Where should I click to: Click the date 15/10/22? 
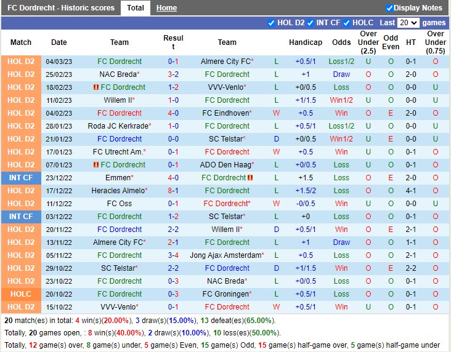[x=59, y=307]
